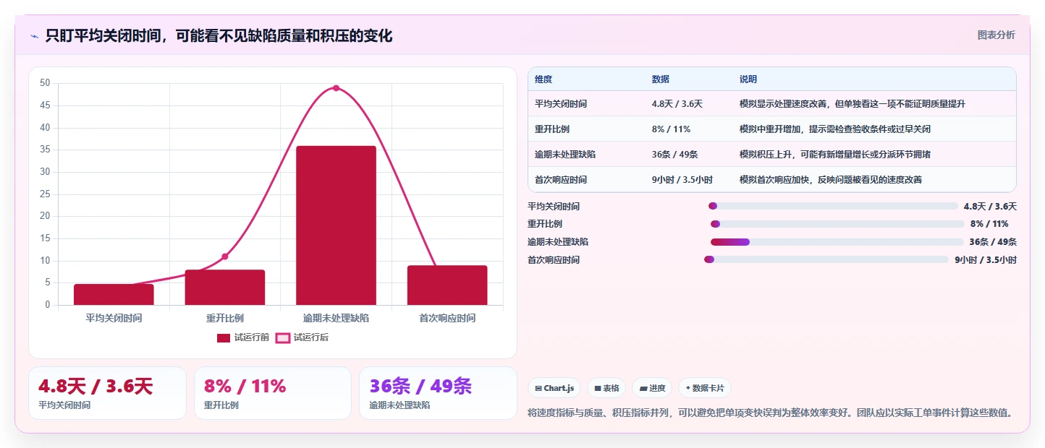Click the description starting 模拟显示处理速度改善
The width and height of the screenshot is (1045, 448).
(x=852, y=104)
